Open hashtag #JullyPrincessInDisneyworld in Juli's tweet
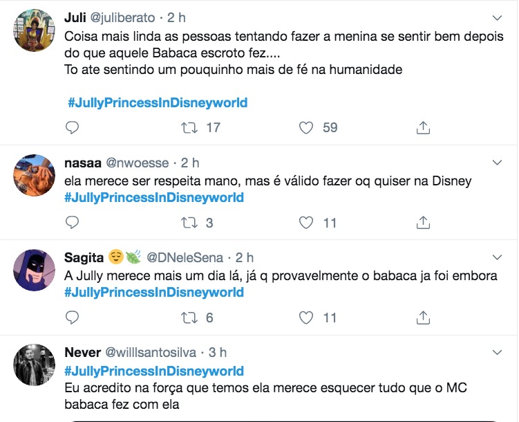Screen dimensions: 519x422 [158, 102]
